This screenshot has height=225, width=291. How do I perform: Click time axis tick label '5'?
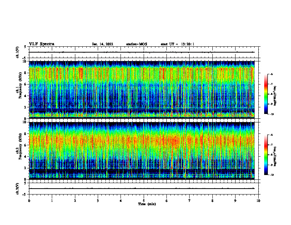pyautogui.click(x=144, y=201)
